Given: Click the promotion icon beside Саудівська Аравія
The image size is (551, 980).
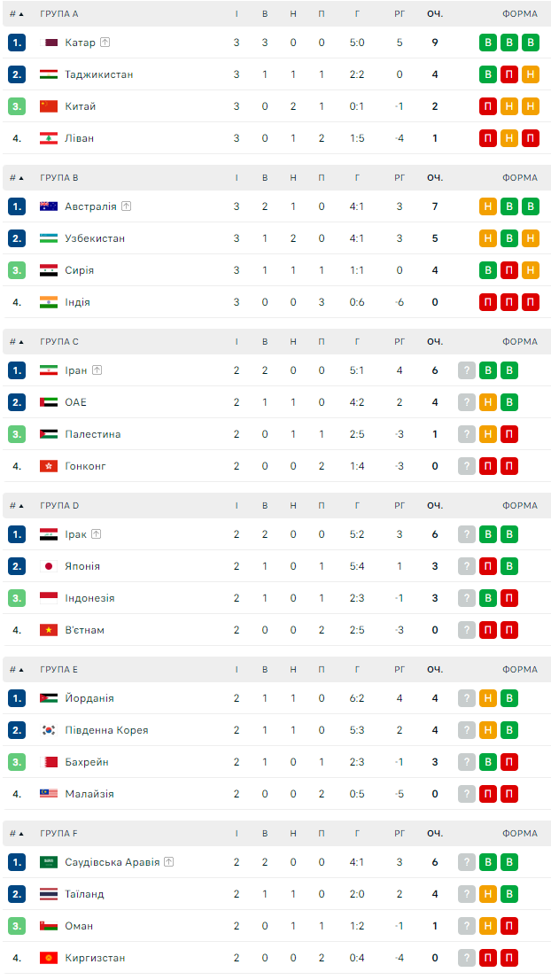Looking at the screenshot, I should 169,862.
